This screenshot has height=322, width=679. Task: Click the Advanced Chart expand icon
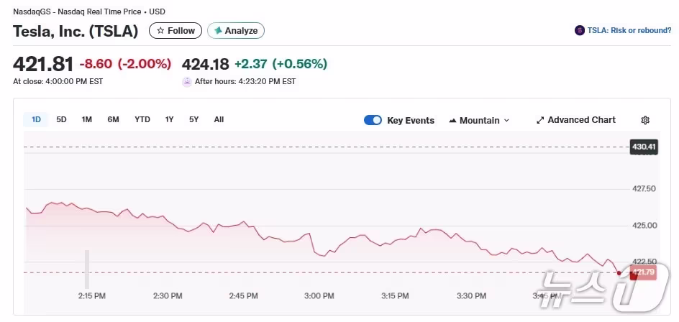(x=540, y=120)
